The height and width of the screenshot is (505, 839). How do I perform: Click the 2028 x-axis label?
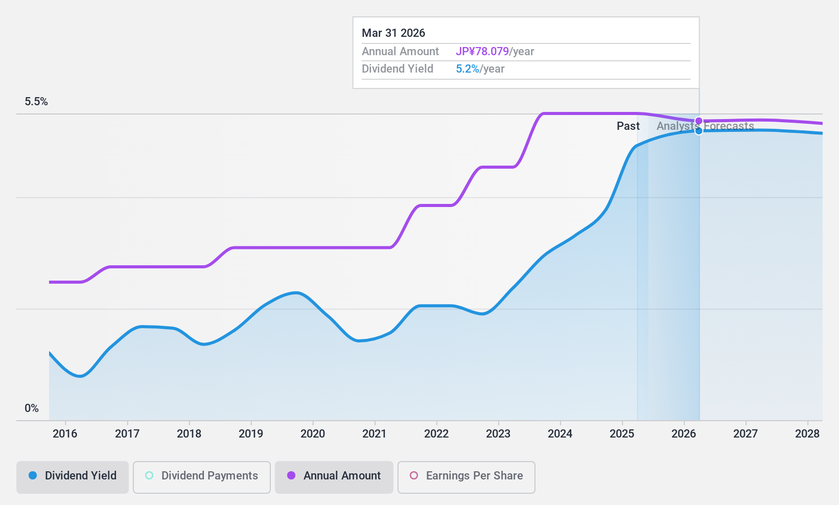point(807,434)
